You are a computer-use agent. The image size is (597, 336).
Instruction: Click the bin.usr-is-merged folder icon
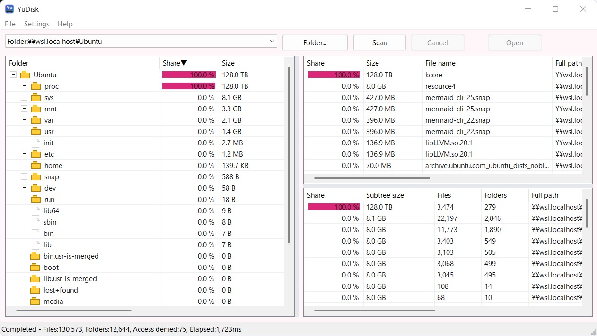(35, 256)
